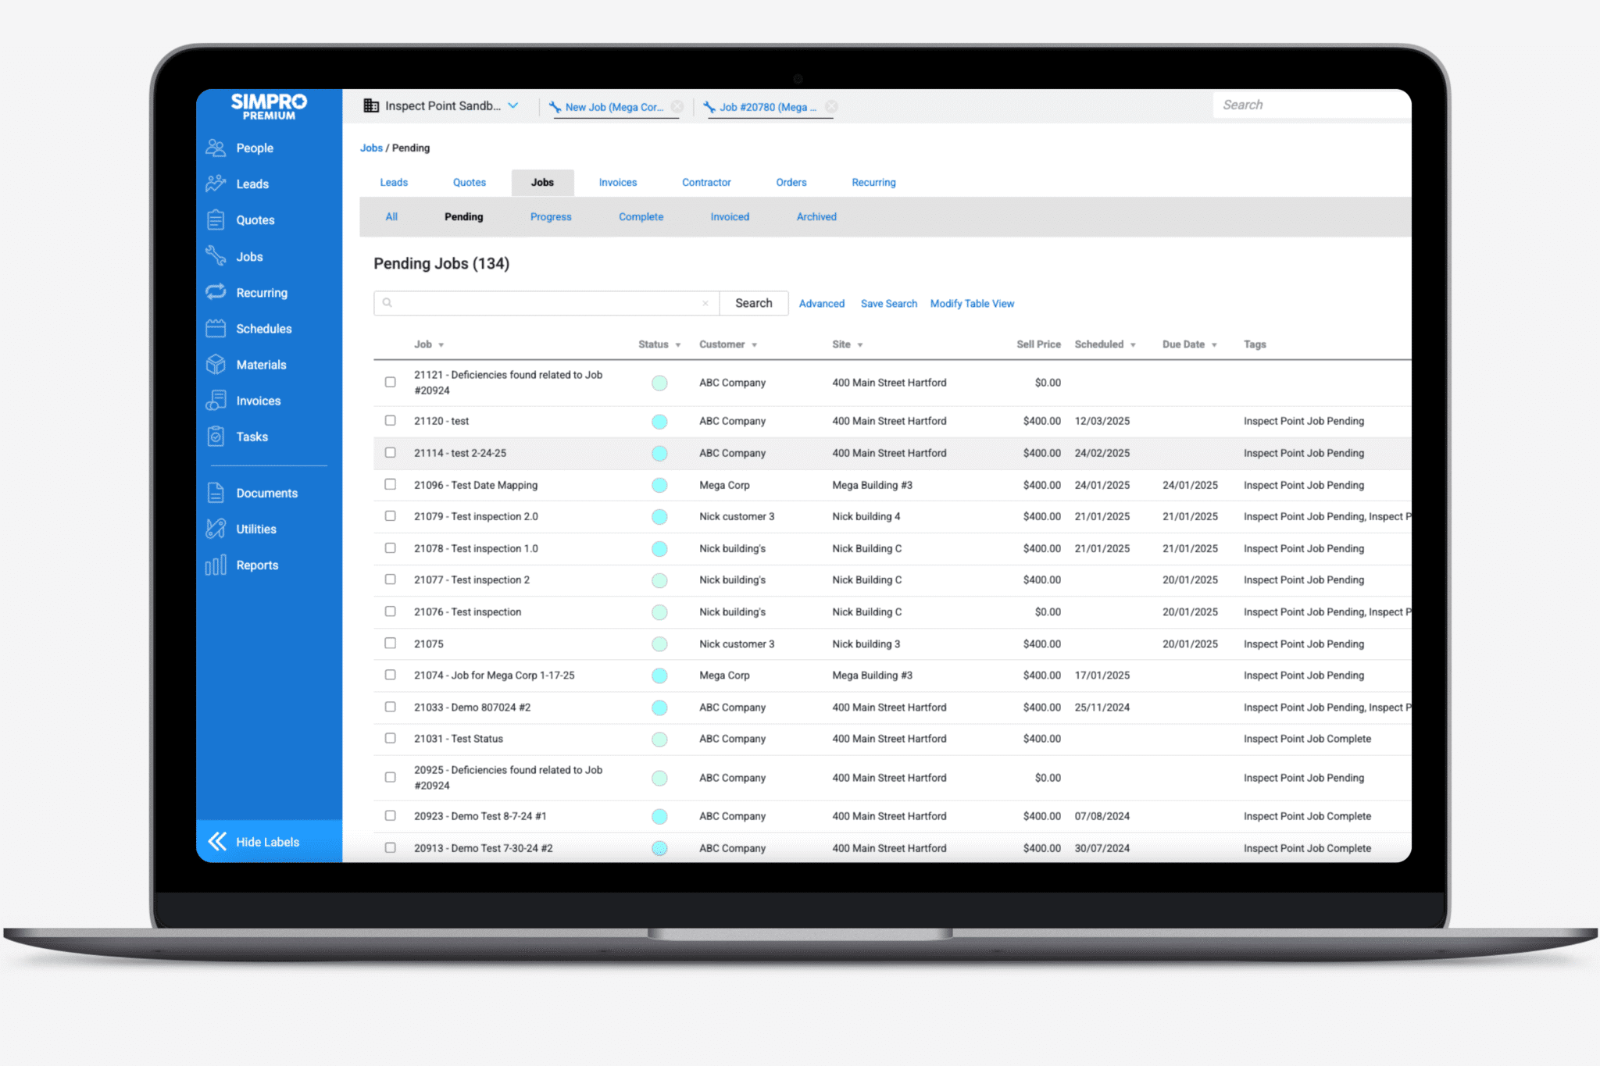This screenshot has width=1600, height=1066.
Task: Switch to the Progress jobs sub-tab
Action: 551,217
